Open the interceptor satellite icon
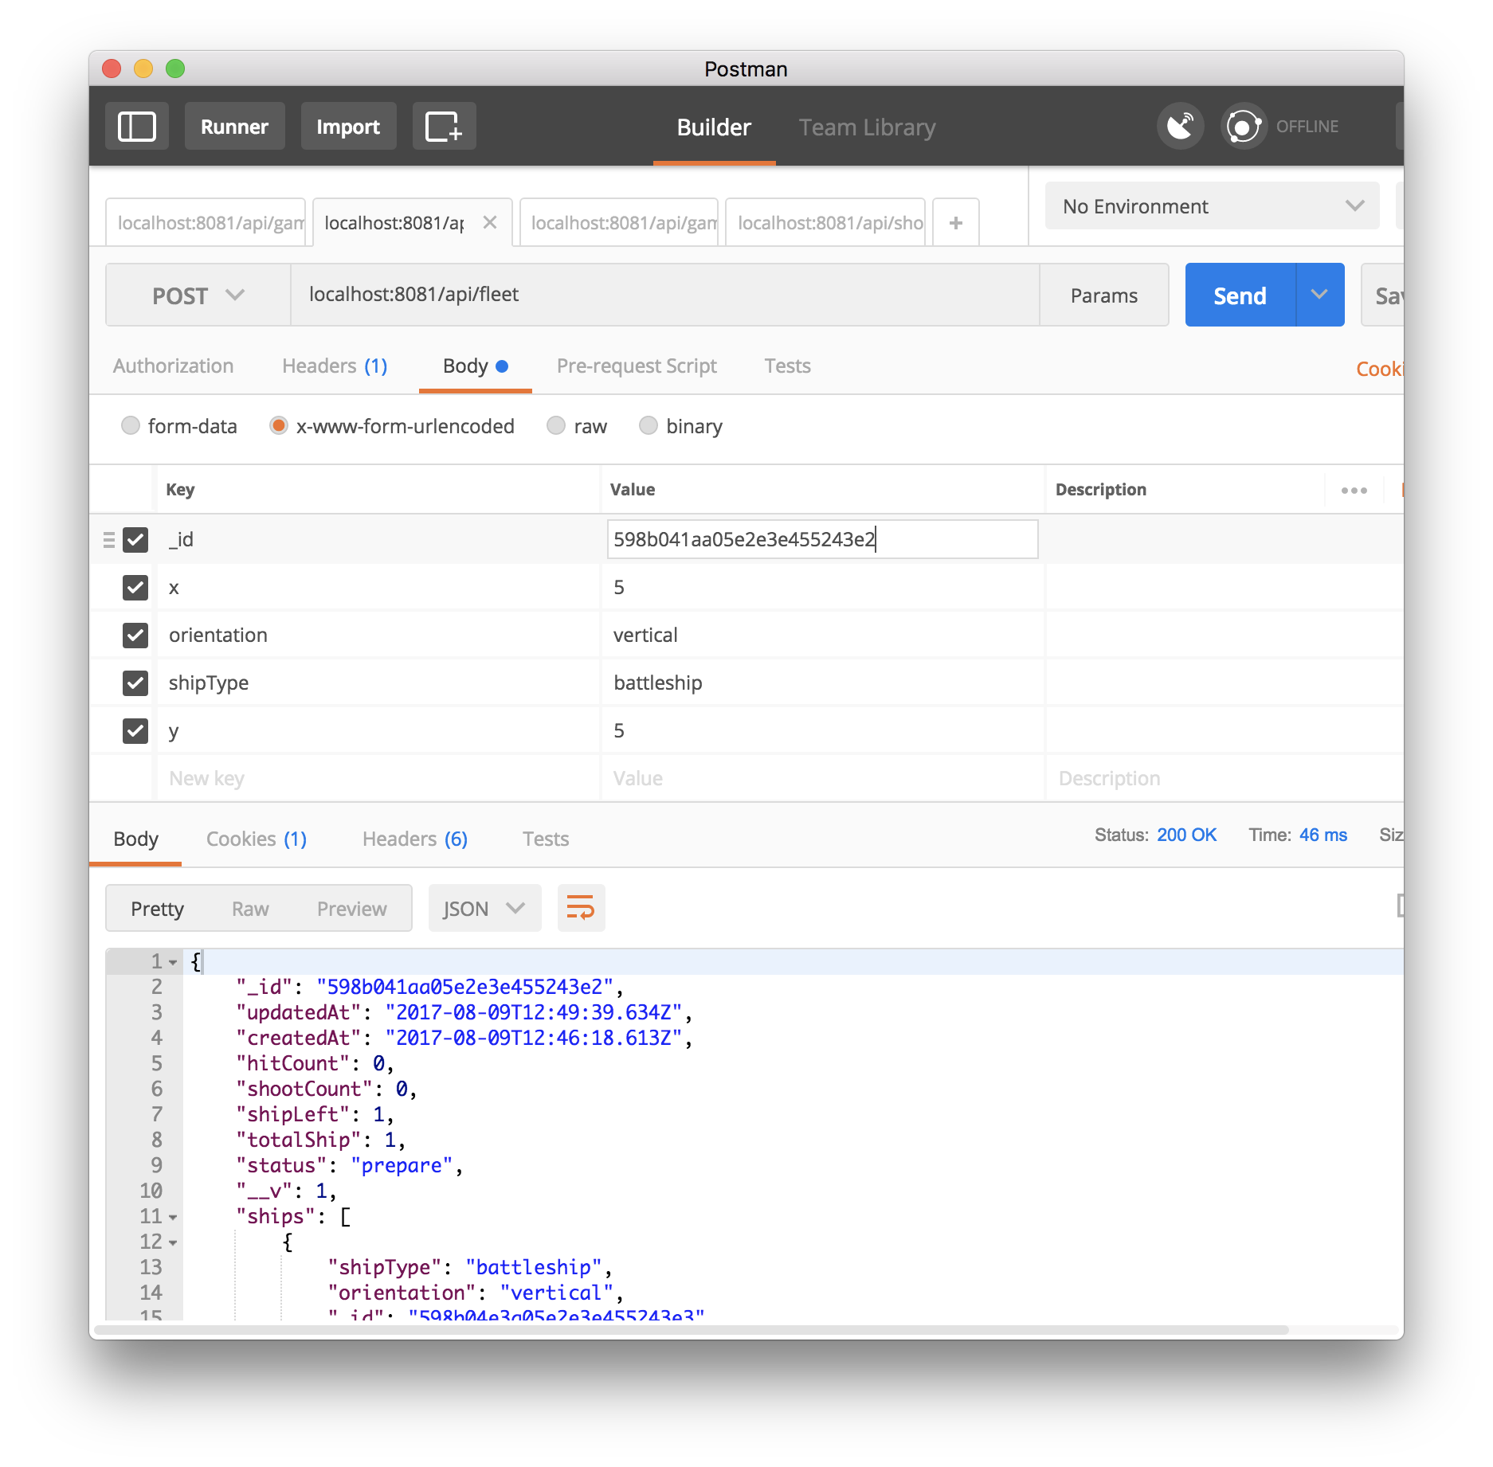 (1180, 127)
